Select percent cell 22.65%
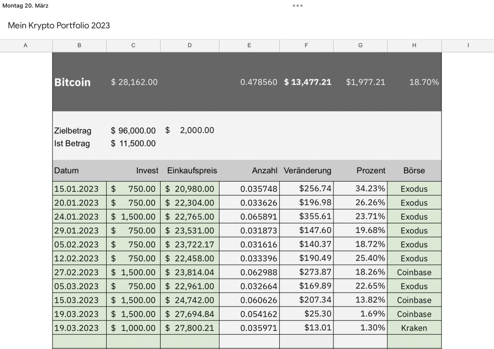Image resolution: width=494 pixels, height=349 pixels. coord(360,286)
